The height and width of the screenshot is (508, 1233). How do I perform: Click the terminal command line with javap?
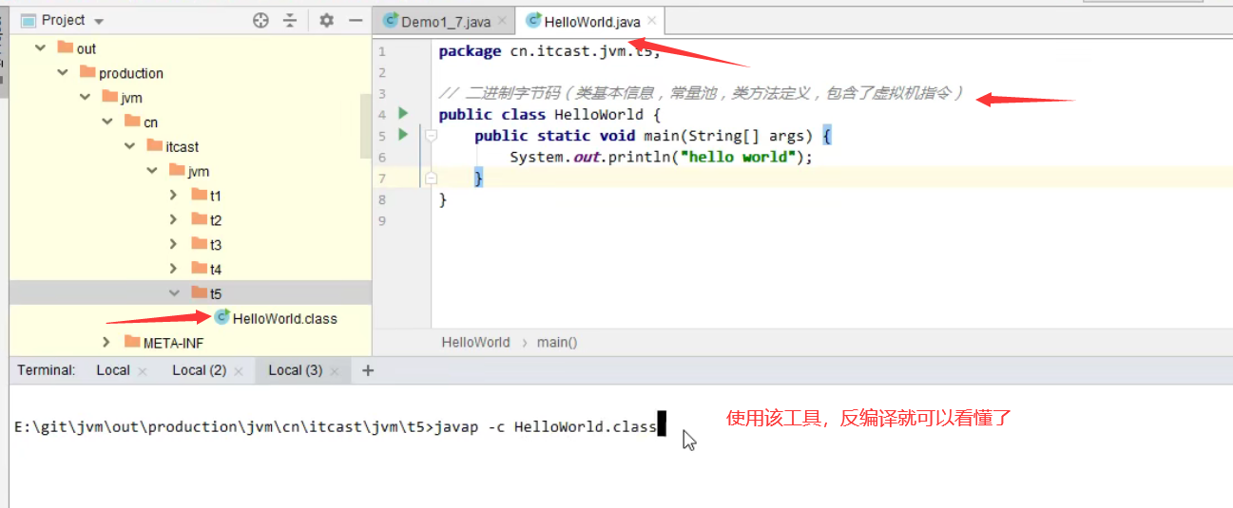(x=336, y=427)
